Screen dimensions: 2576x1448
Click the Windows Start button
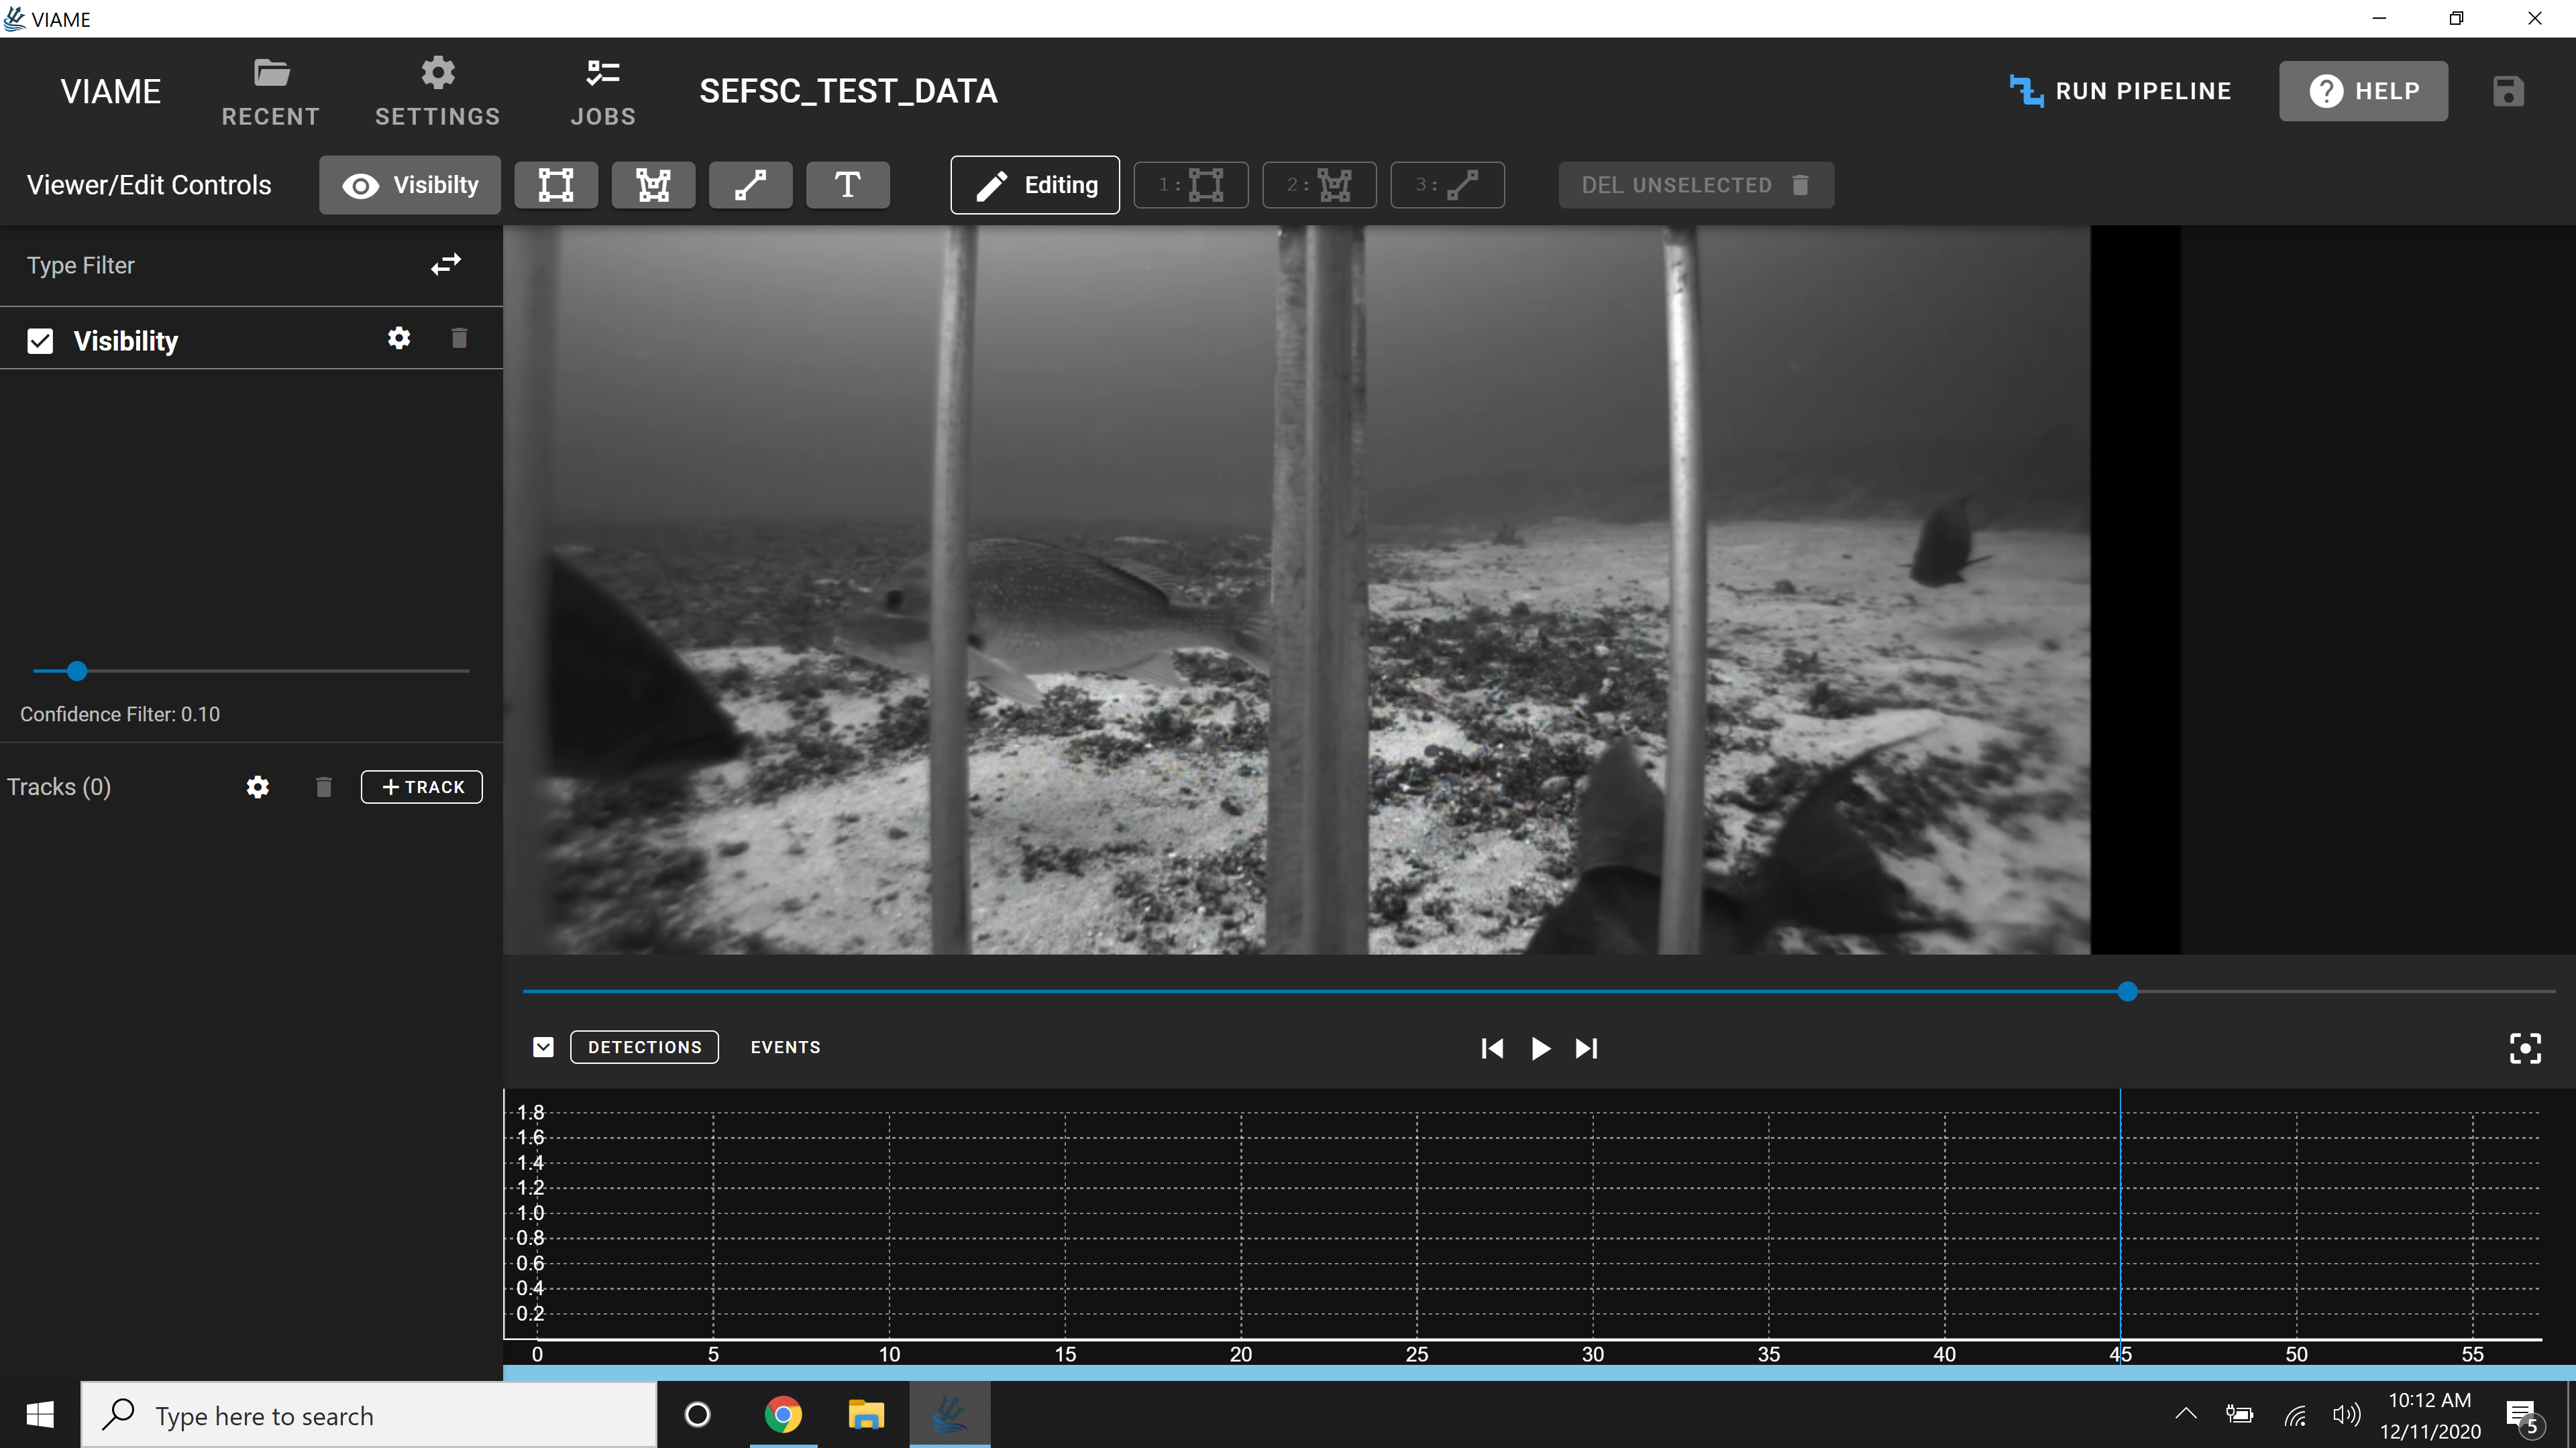[40, 1415]
